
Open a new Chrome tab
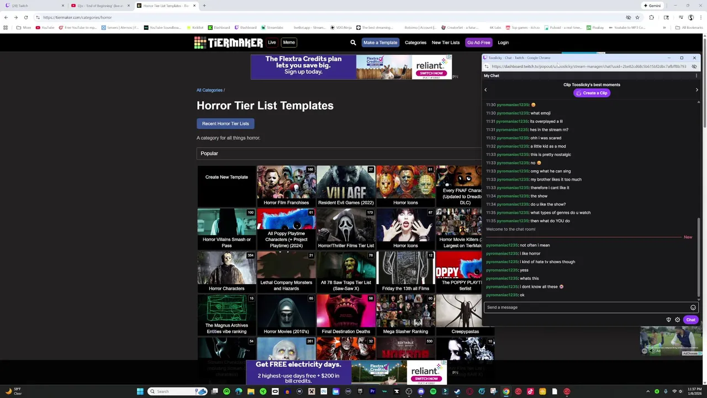coord(204,6)
